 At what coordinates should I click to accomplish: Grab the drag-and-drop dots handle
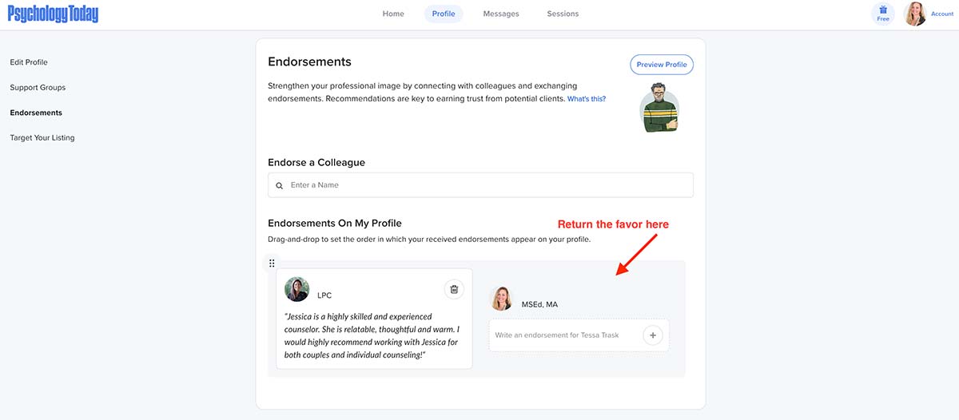pos(272,263)
